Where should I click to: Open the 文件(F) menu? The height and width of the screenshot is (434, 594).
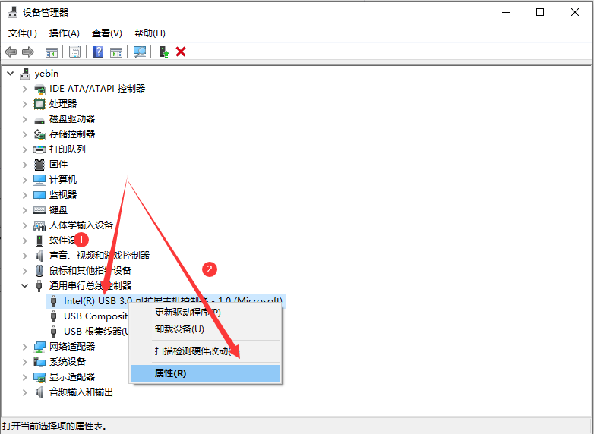coord(23,33)
